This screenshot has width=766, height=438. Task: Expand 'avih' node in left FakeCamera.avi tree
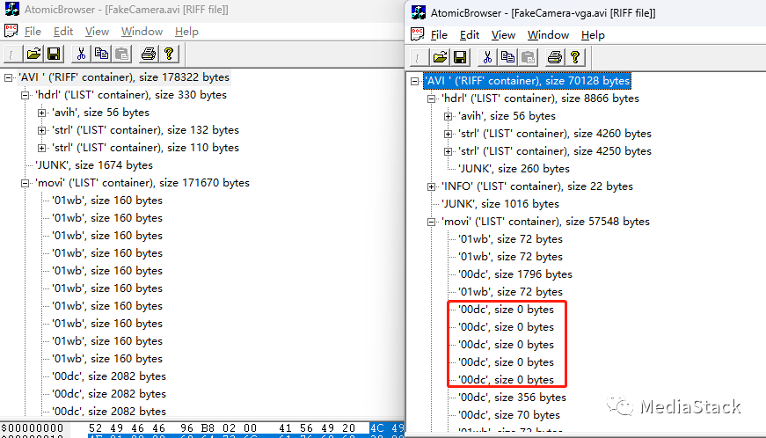pyautogui.click(x=42, y=113)
